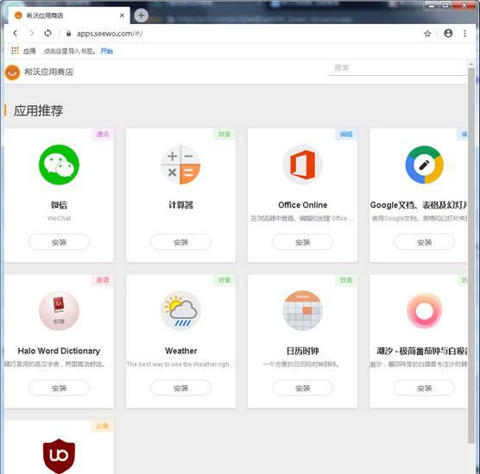The image size is (480, 474).
Task: Click the 应用推荐 section heading
Action: pyautogui.click(x=38, y=110)
